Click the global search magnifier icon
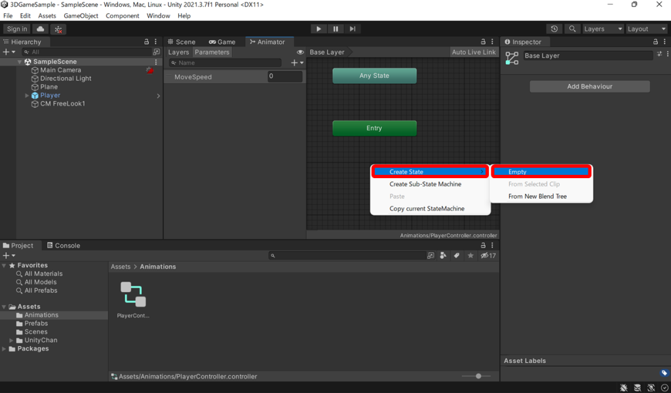The width and height of the screenshot is (671, 393). (573, 29)
